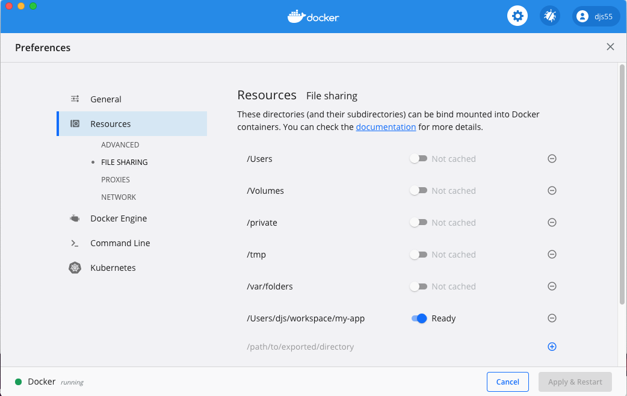Enable caching toggle for /Users
The width and height of the screenshot is (627, 396).
[418, 159]
